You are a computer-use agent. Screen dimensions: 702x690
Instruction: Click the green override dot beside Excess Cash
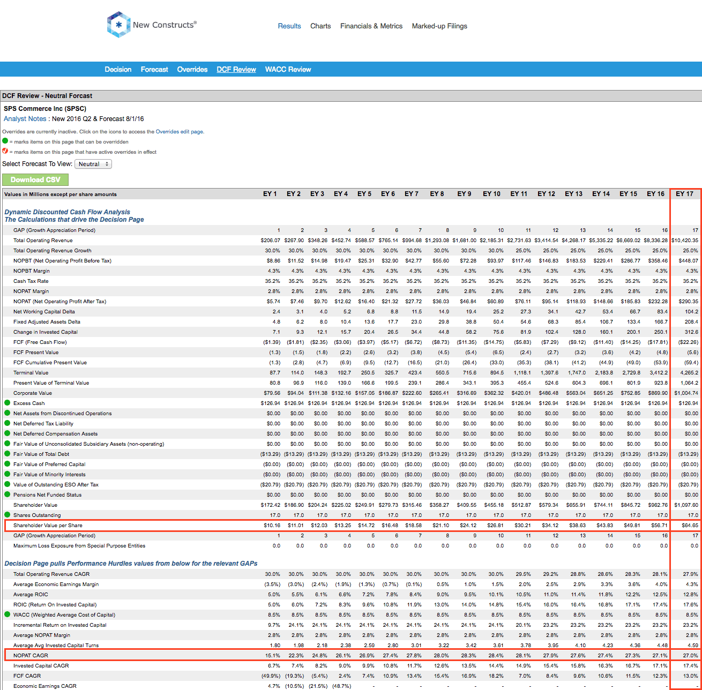(x=7, y=403)
